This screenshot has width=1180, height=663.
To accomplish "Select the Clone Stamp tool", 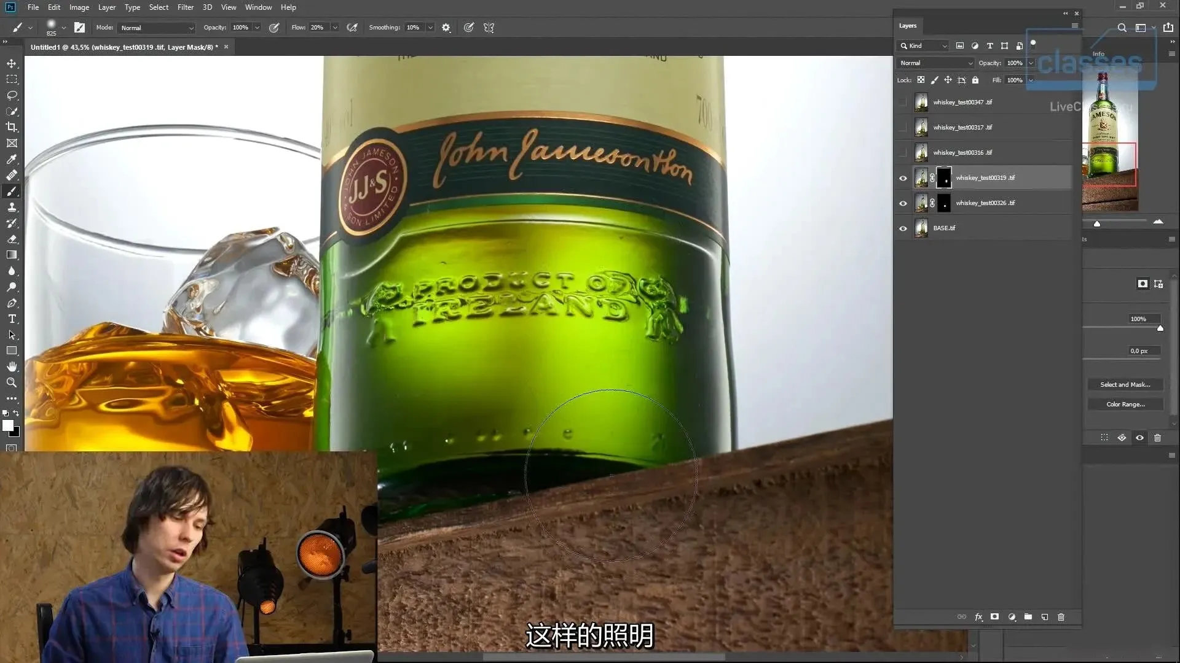I will [x=12, y=207].
